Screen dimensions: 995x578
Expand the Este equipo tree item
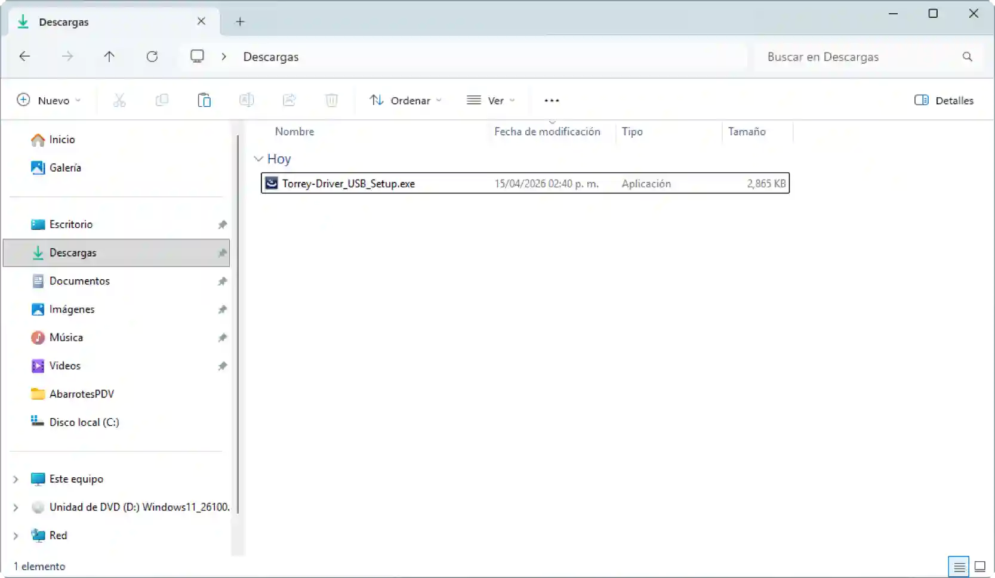(x=16, y=478)
